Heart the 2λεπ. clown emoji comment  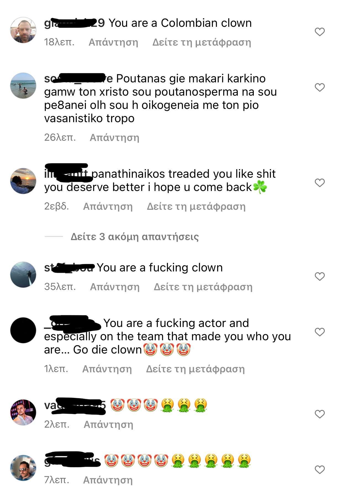pyautogui.click(x=320, y=414)
